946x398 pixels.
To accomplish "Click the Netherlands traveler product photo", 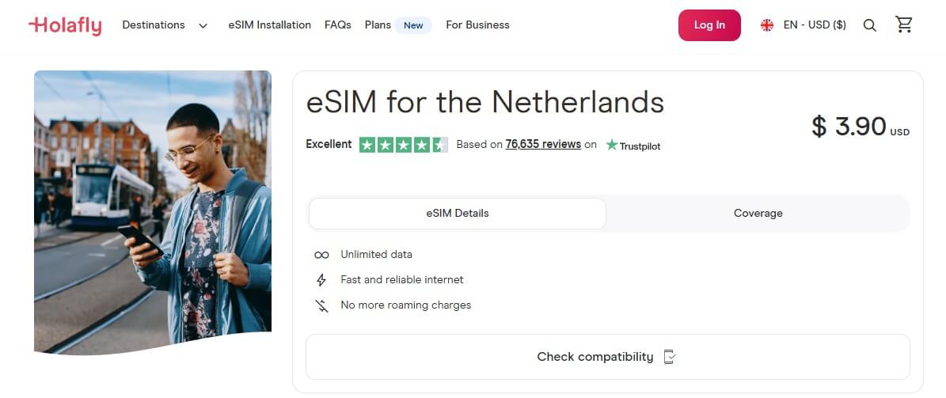I will tap(153, 211).
